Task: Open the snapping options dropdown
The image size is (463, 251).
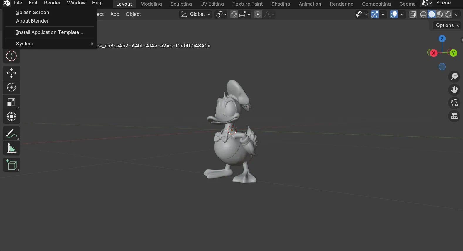Action: [245, 14]
